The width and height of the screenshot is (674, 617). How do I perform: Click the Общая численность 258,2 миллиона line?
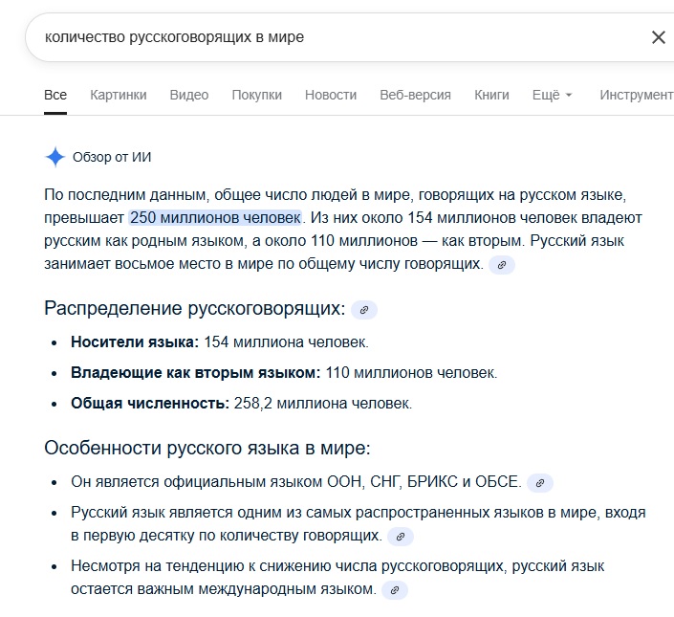[x=241, y=404]
